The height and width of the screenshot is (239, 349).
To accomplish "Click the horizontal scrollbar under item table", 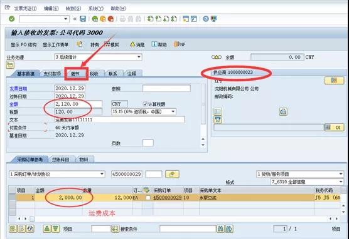I will point(178,219).
